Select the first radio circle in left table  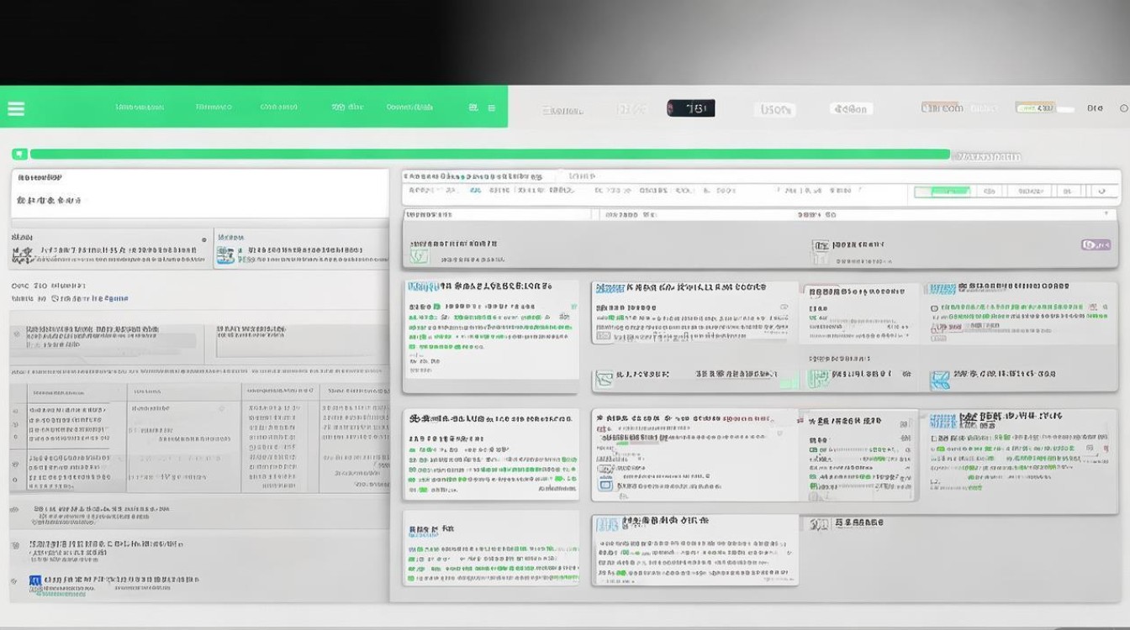click(17, 410)
